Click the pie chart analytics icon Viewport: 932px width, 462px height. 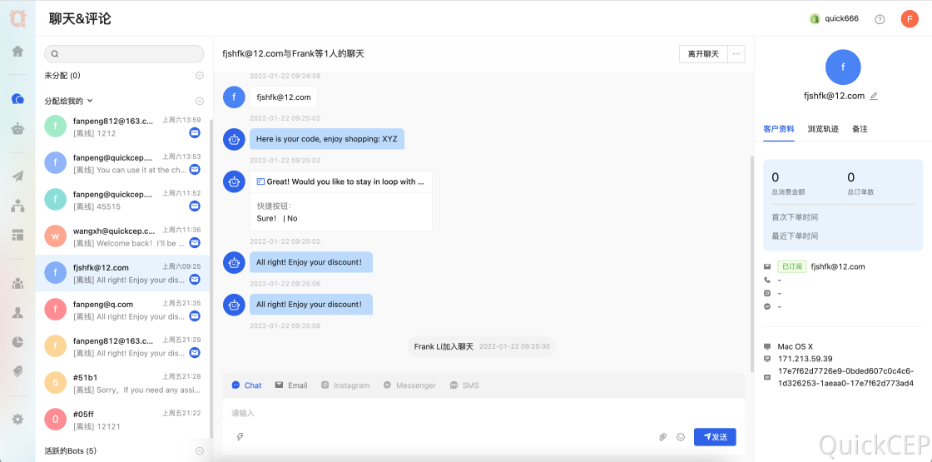[17, 342]
